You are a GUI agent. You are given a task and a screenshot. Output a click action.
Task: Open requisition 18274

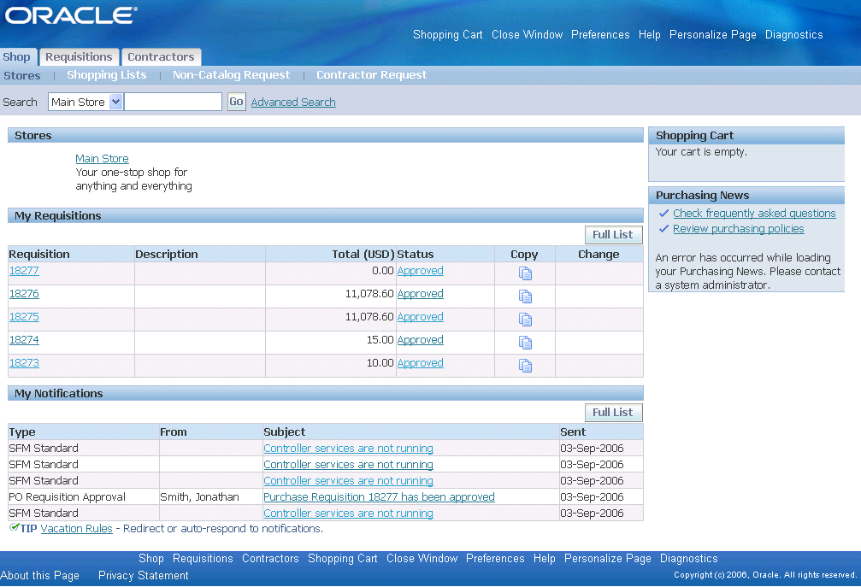tap(24, 339)
